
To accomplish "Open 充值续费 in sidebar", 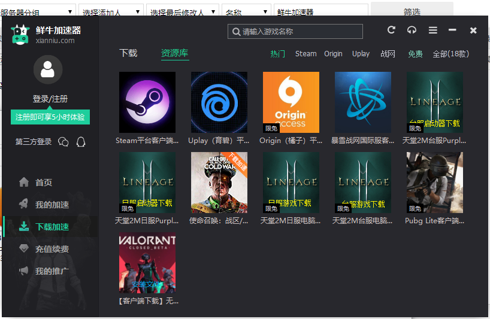I will click(44, 249).
